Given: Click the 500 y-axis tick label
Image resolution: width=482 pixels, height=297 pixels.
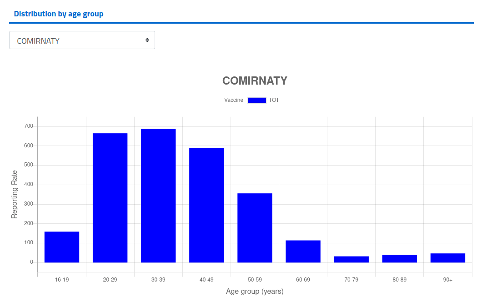Looking at the screenshot, I should (29, 165).
